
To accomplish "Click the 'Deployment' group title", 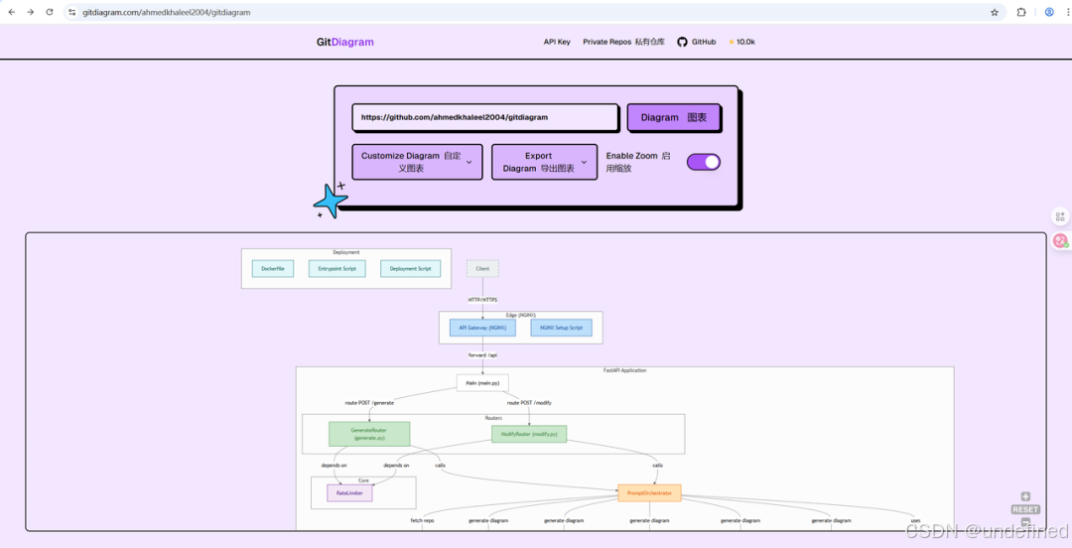I will (x=346, y=252).
